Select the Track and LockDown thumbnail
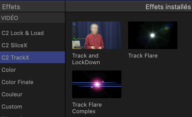The height and width of the screenshot is (117, 192). coord(97,35)
